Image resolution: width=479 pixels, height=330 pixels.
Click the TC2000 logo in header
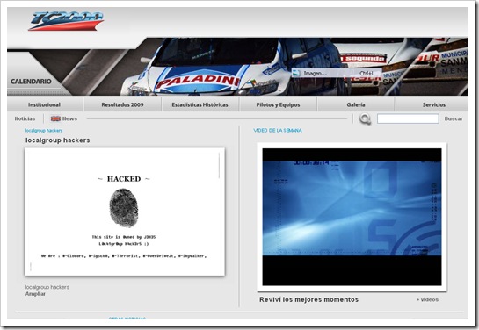66,21
